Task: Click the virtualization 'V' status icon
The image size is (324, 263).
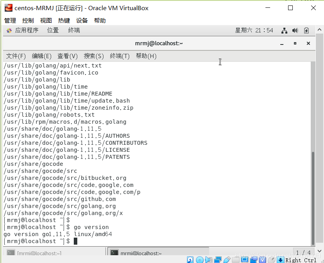Action: [x=262, y=260]
